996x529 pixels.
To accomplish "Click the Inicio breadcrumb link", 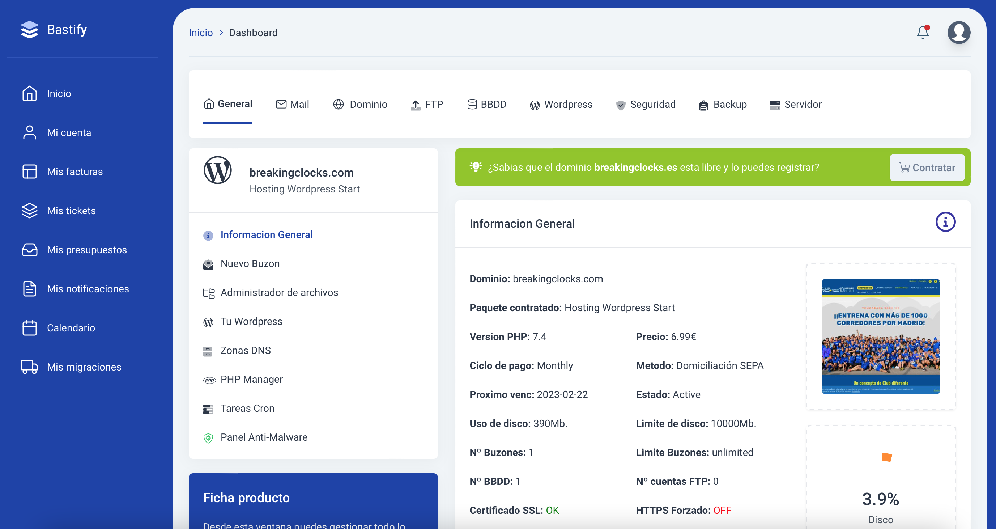I will 200,33.
